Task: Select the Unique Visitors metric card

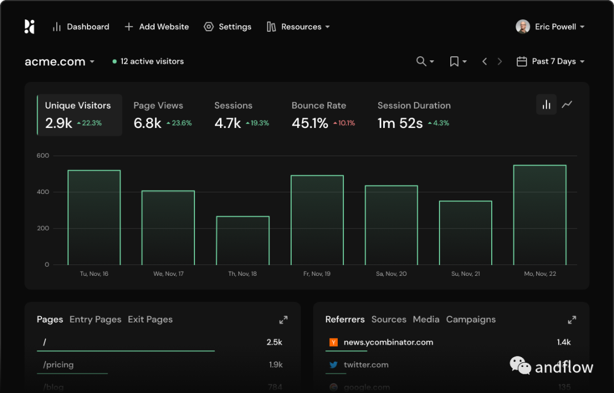Action: point(80,115)
